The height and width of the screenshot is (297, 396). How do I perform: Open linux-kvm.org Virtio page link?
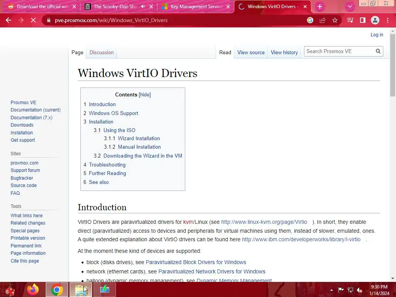[x=264, y=222]
